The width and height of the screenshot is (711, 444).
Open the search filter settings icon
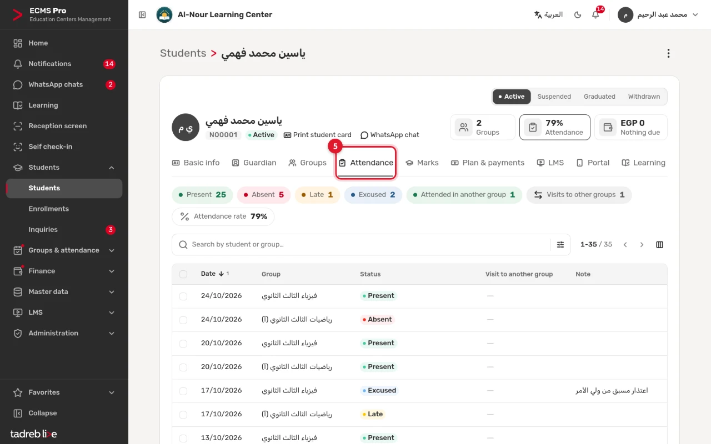click(560, 245)
